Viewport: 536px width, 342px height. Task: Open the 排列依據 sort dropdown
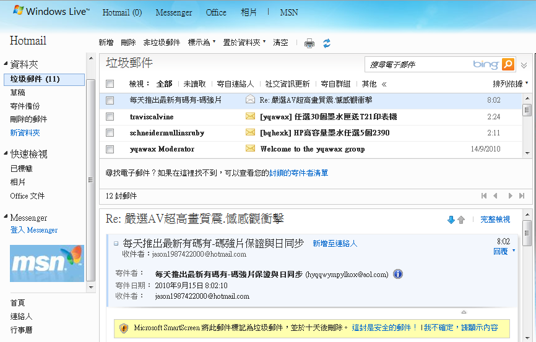(x=511, y=83)
